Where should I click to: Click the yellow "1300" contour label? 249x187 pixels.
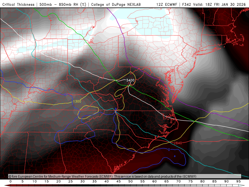point(77,101)
